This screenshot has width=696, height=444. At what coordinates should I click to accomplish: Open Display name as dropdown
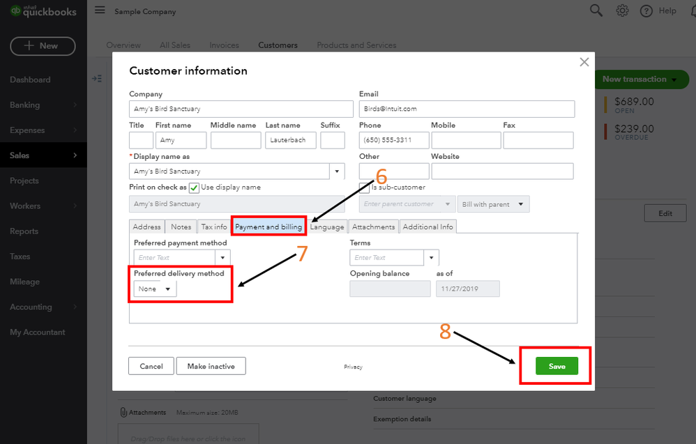tap(337, 171)
